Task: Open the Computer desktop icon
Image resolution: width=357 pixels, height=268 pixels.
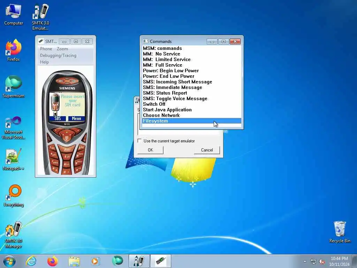Action: (14, 15)
